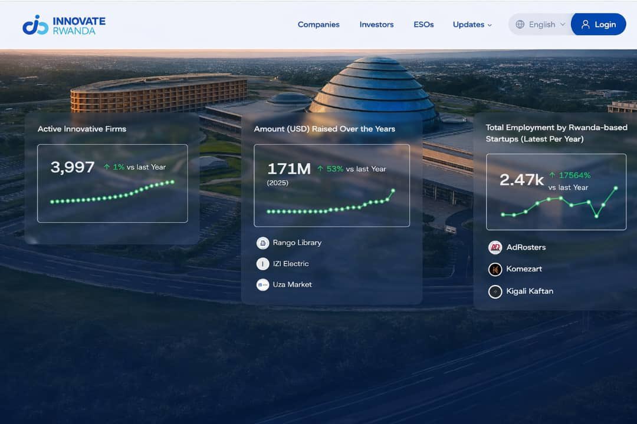Select ESOs in the navigation bar
The image size is (637, 424).
[x=423, y=25]
